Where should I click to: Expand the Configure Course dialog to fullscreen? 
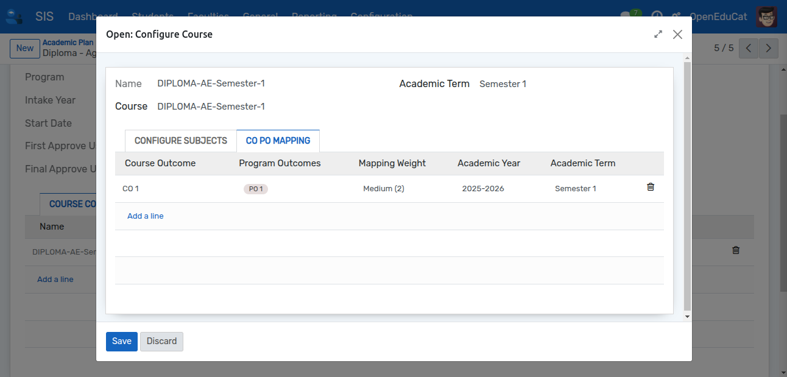pyautogui.click(x=658, y=35)
